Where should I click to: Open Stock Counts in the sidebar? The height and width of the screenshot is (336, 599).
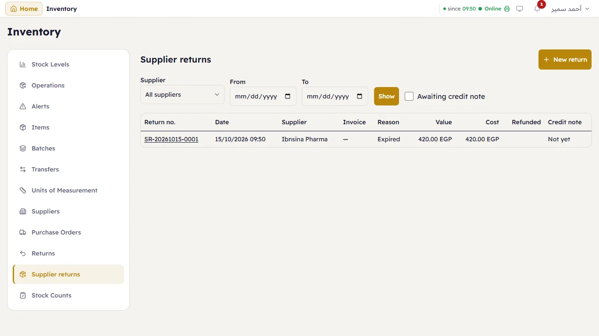[x=68, y=295]
